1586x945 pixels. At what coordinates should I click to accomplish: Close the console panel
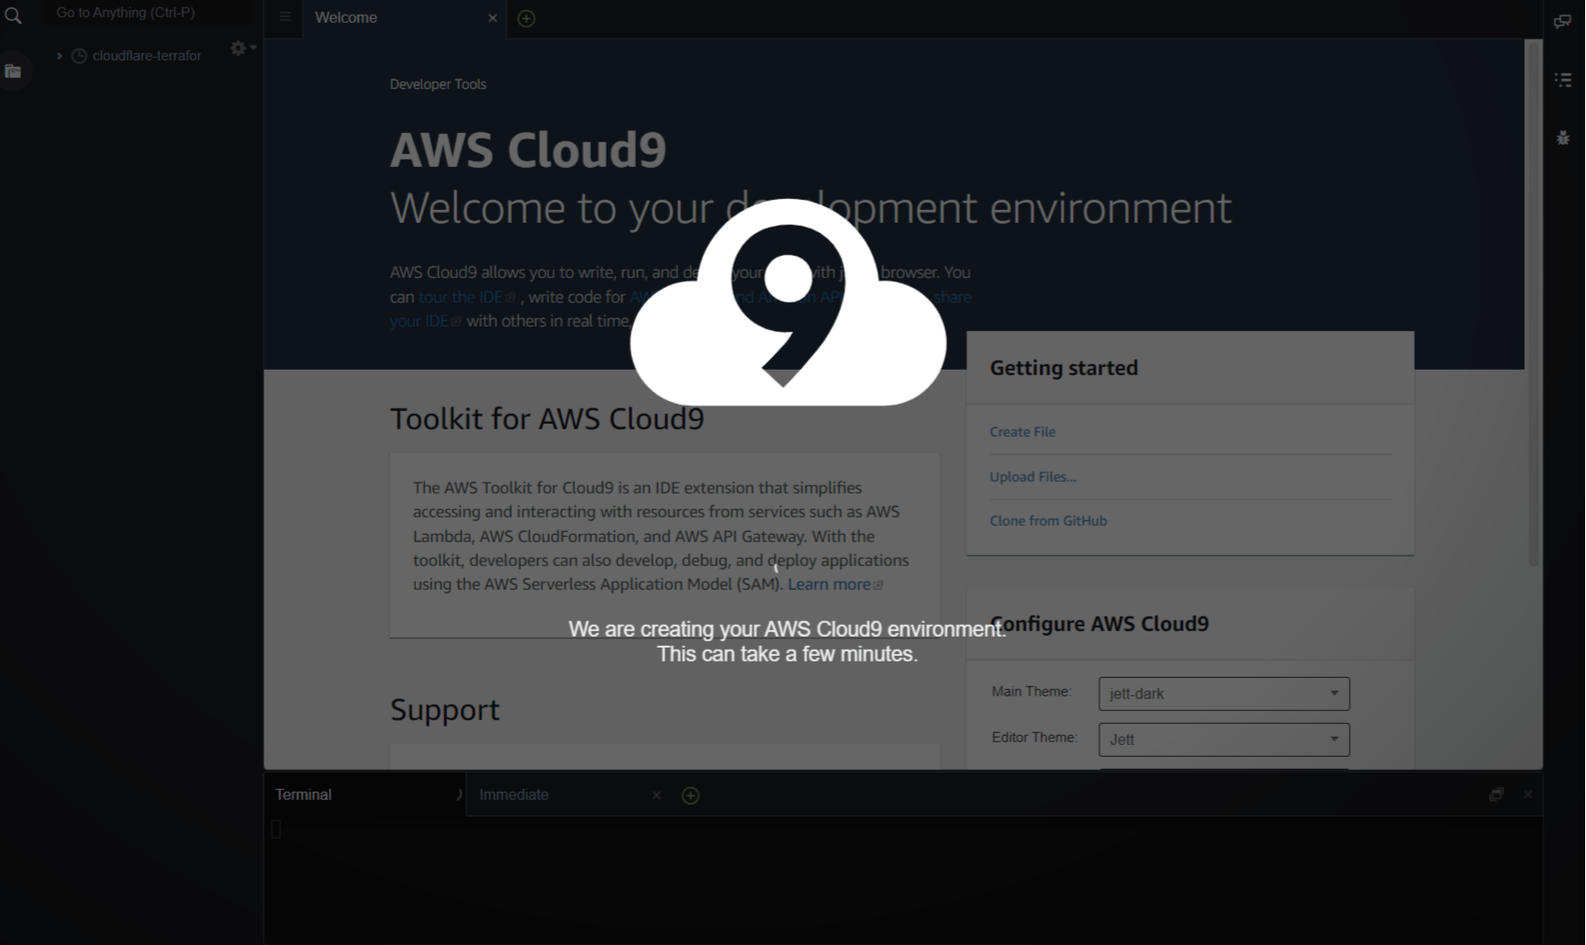1528,795
